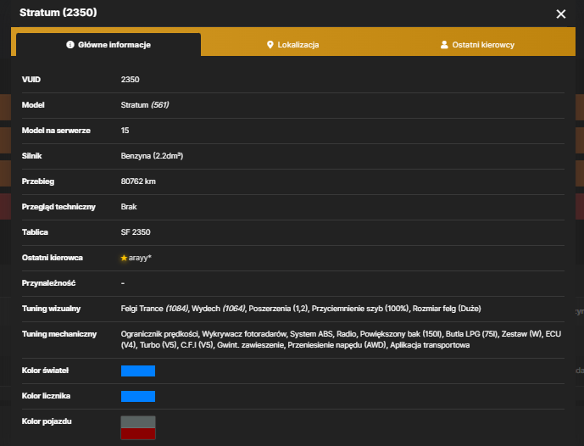Viewport: 584px width, 446px height.
Task: Select the engine value Benzyna (2.2dm³)
Action: pyautogui.click(x=152, y=156)
